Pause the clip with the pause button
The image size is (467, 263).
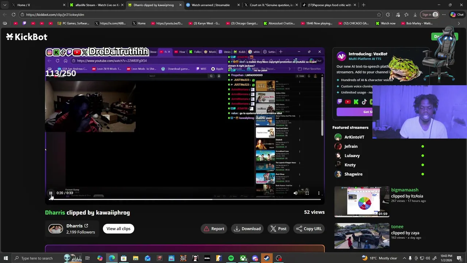tap(51, 193)
